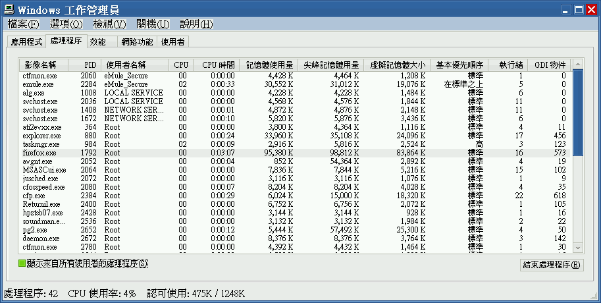Screen dimensions: 601x303
Task: Open the 檔案(F) menu
Action: tap(24, 24)
